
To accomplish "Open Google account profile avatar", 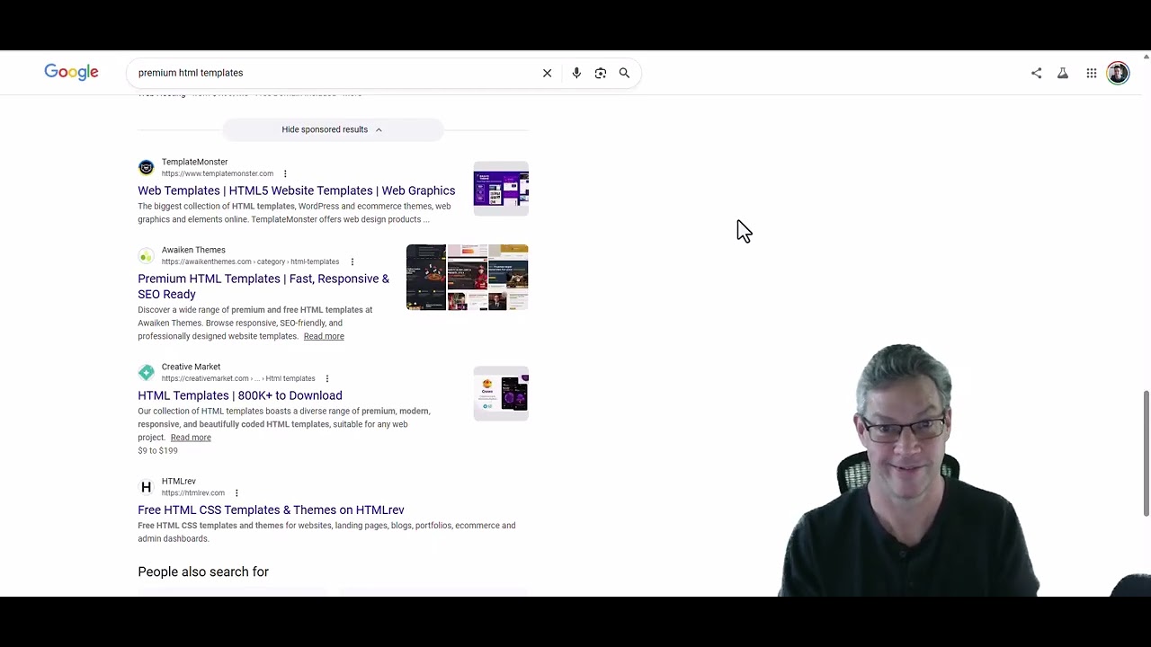I will point(1118,73).
